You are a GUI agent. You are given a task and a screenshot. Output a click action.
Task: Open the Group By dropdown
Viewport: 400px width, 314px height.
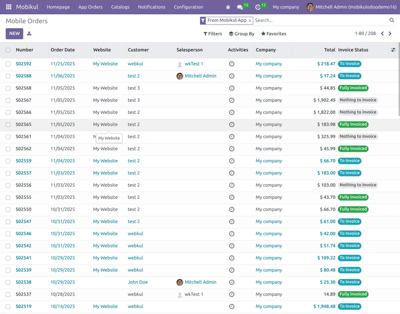point(241,34)
